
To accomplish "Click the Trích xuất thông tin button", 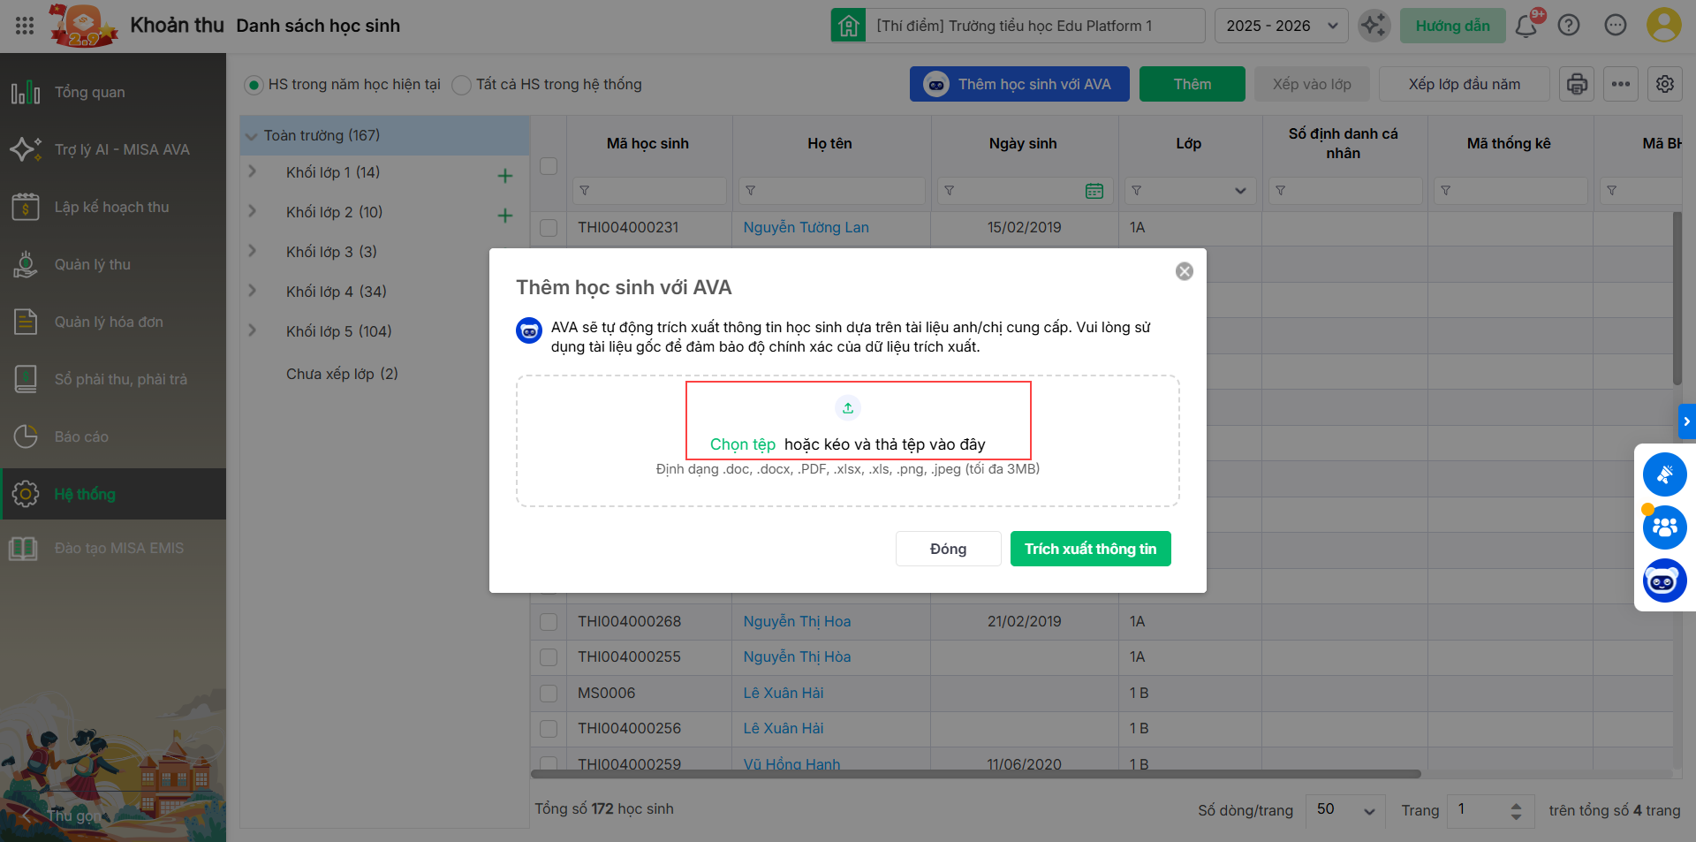I will (1090, 549).
